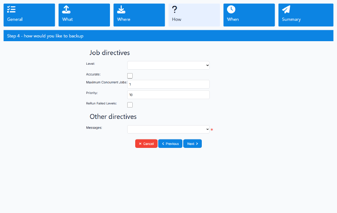Viewport: 337px width, 213px height.
Task: Click the upload icon on What step
Action: (66, 9)
